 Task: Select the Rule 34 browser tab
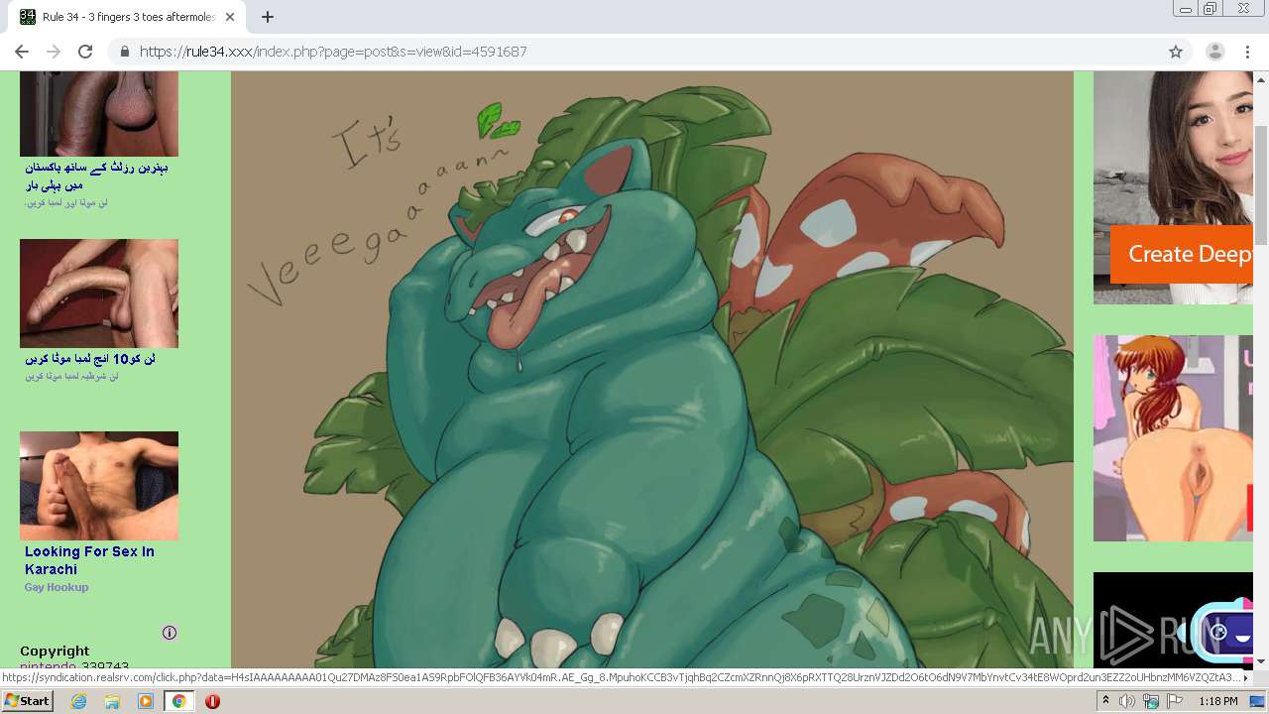(129, 17)
